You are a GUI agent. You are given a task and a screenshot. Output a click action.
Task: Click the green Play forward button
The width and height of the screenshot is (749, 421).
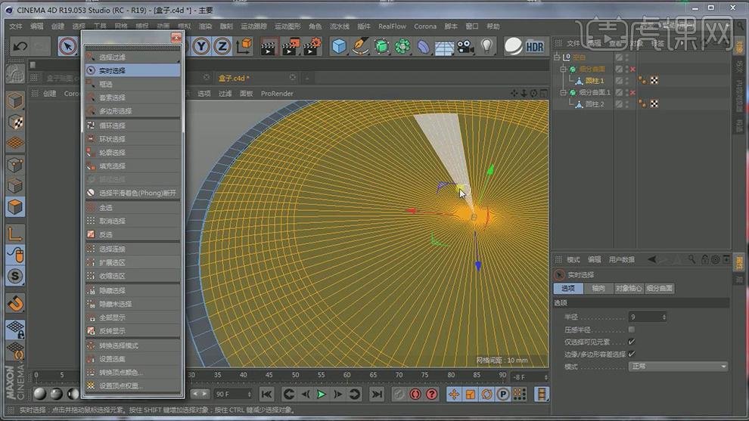point(322,395)
